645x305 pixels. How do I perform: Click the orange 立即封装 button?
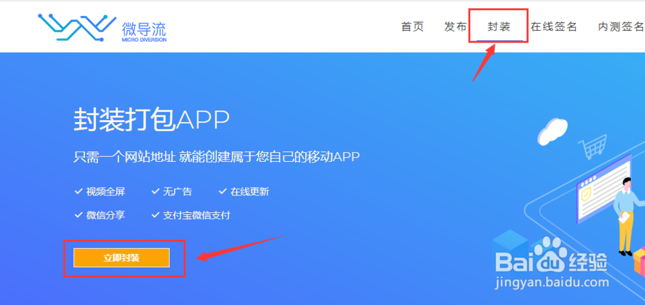pyautogui.click(x=121, y=258)
